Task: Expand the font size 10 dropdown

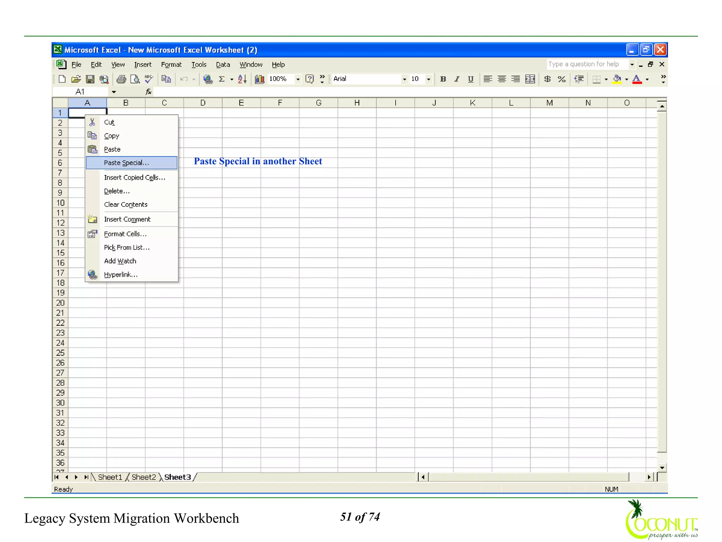Action: pos(429,79)
